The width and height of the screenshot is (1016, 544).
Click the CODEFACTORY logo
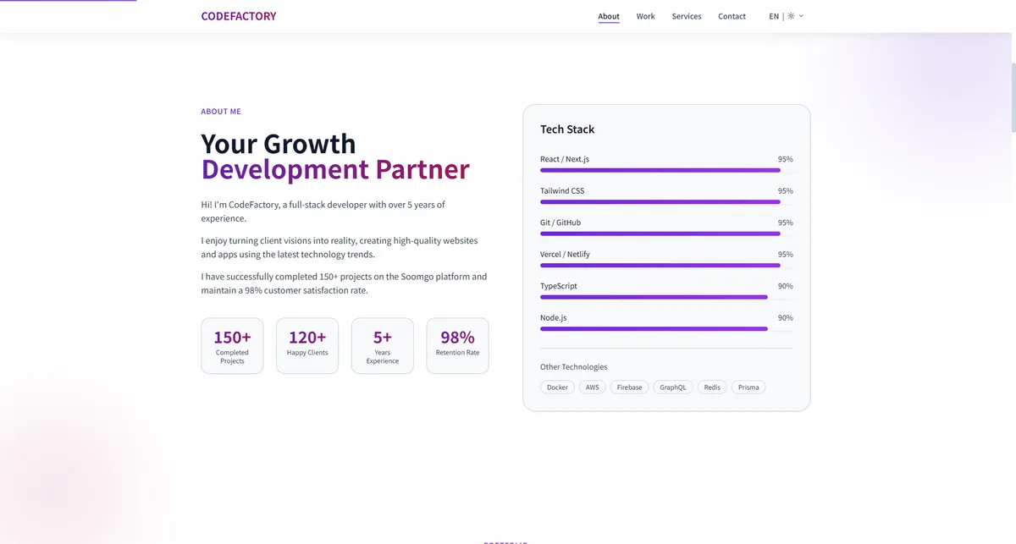point(238,16)
